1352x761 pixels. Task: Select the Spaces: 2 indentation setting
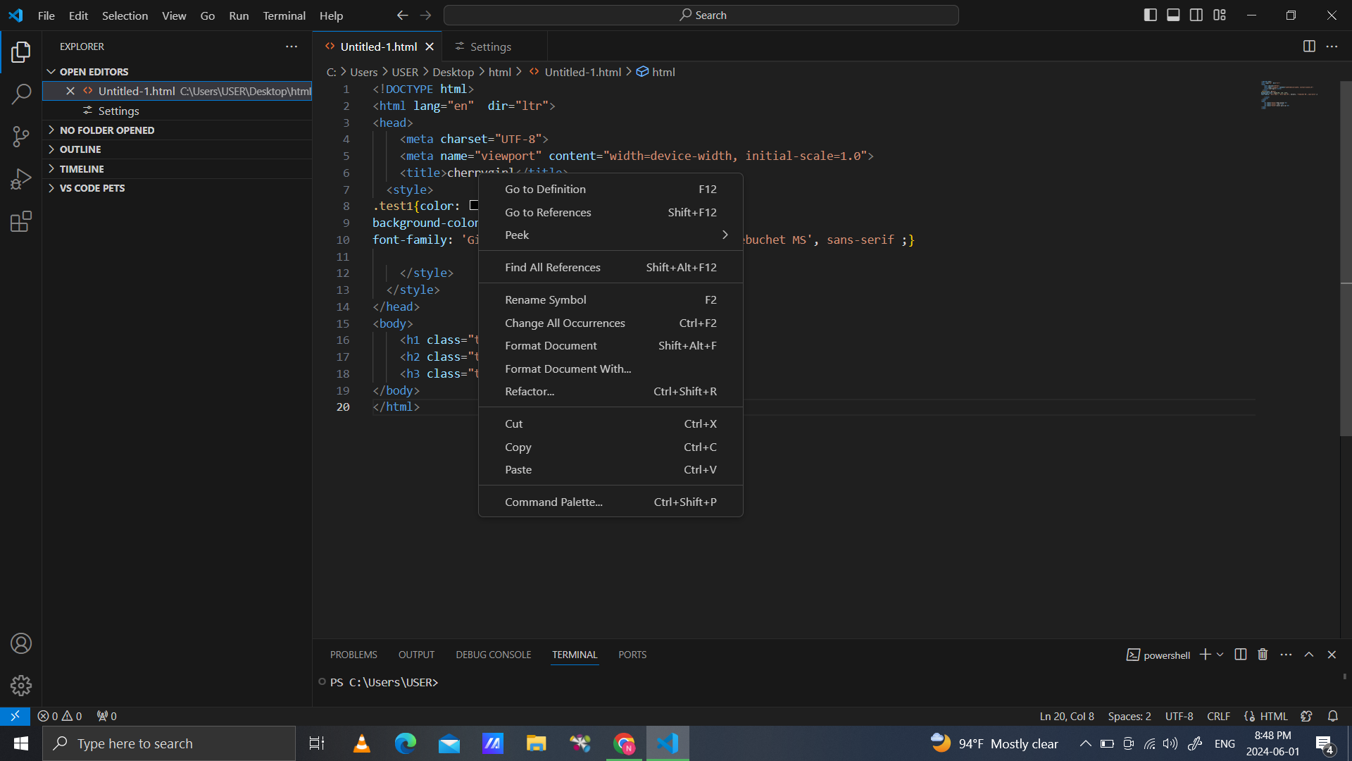(1129, 716)
